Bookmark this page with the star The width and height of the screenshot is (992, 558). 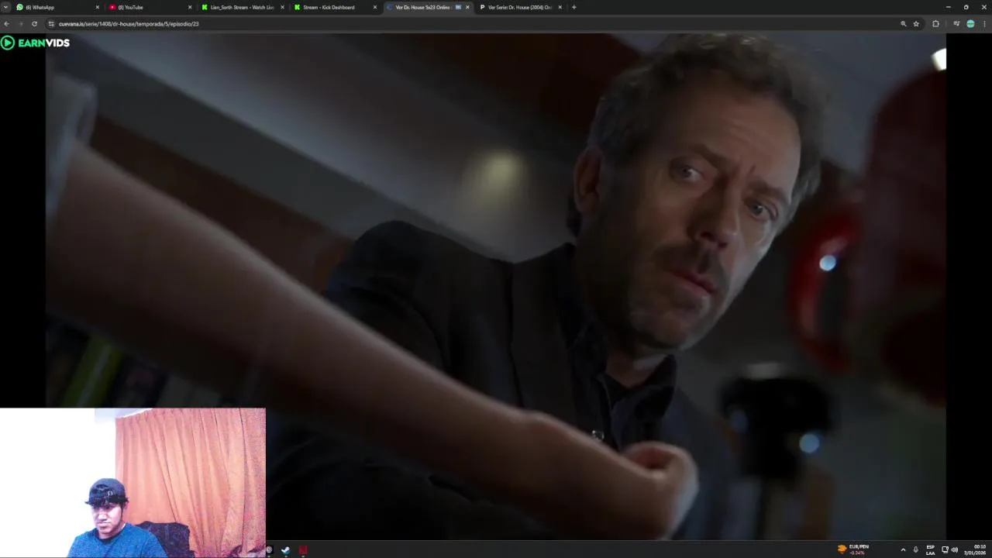tap(916, 24)
